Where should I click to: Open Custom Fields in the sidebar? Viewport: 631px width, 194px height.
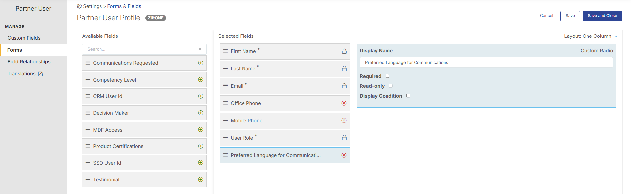click(24, 38)
